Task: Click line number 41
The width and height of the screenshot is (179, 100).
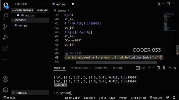Action: (57, 23)
